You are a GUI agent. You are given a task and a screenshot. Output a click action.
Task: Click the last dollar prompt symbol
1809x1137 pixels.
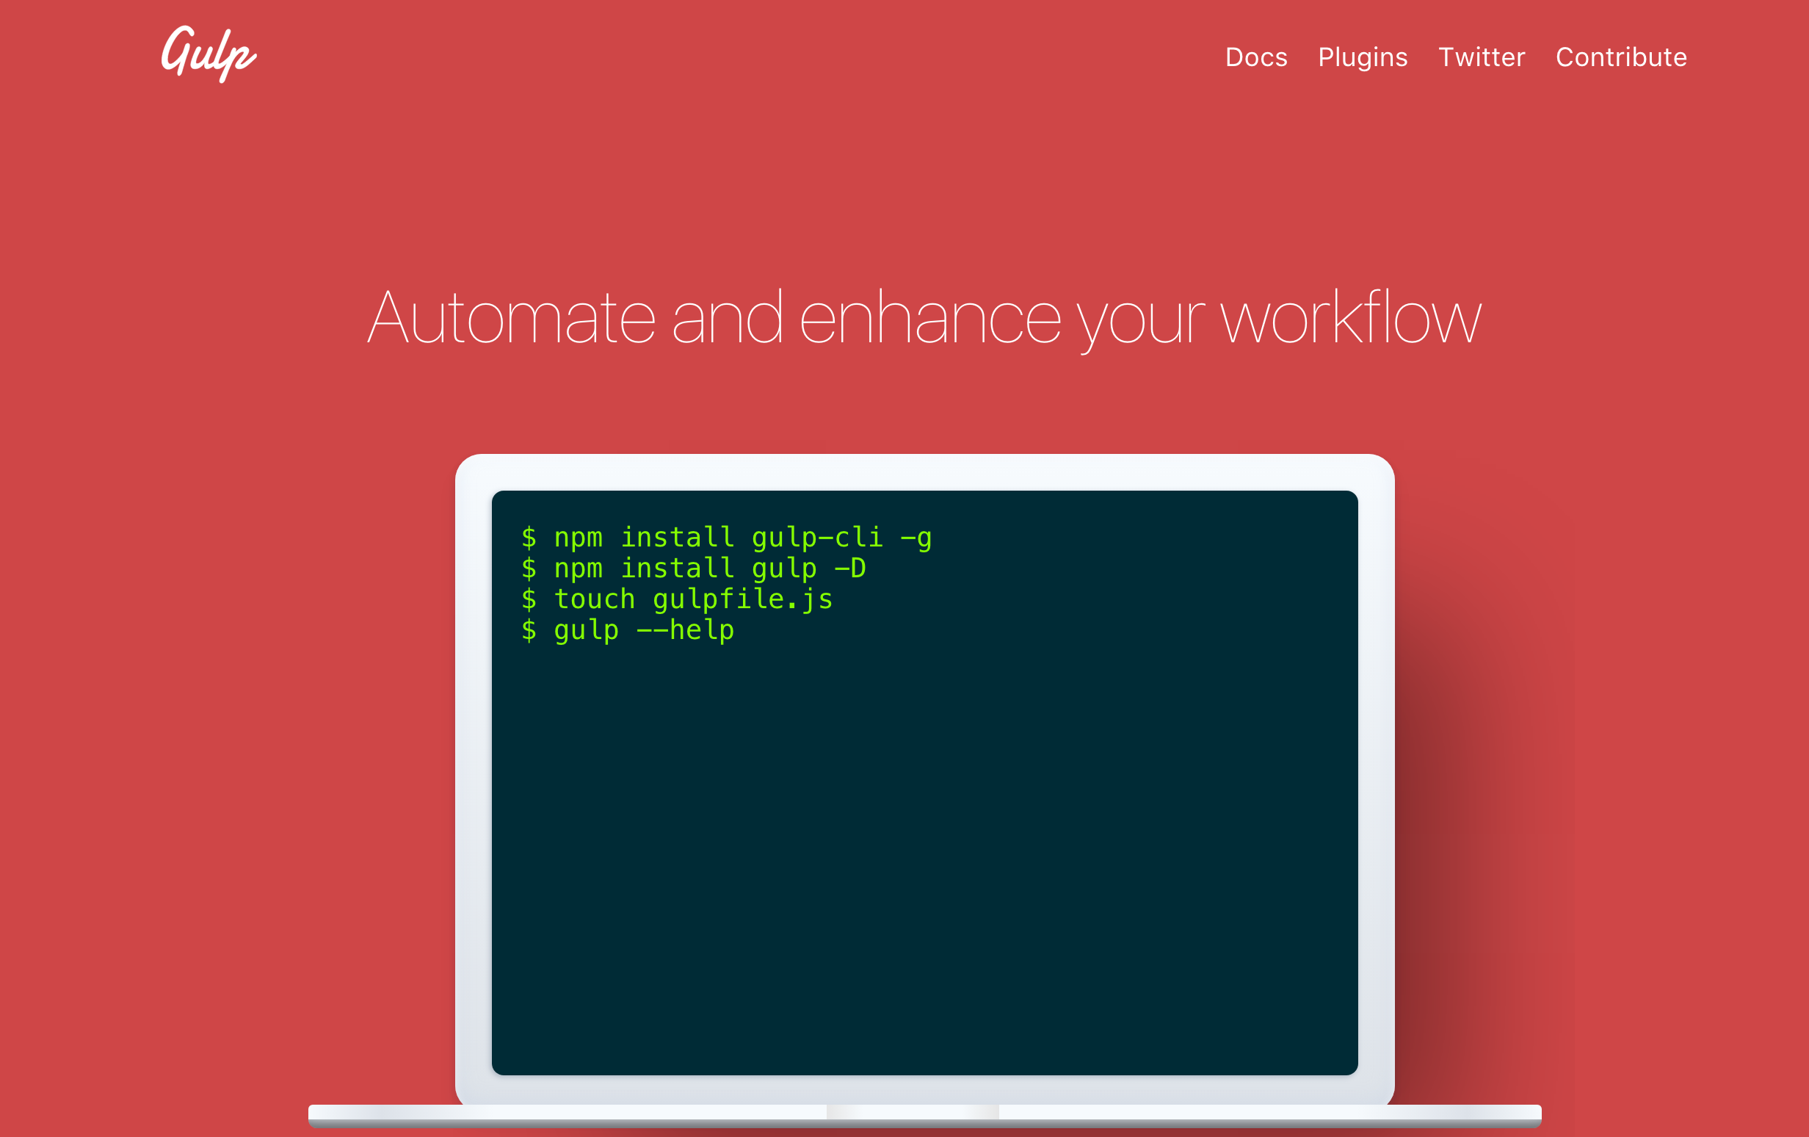pos(529,630)
